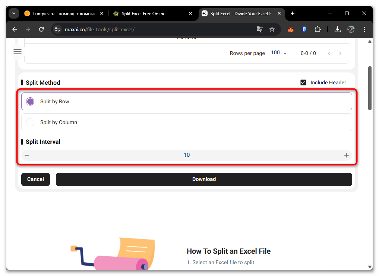The width and height of the screenshot is (379, 276).
Task: Click the Cancel button
Action: [x=36, y=179]
